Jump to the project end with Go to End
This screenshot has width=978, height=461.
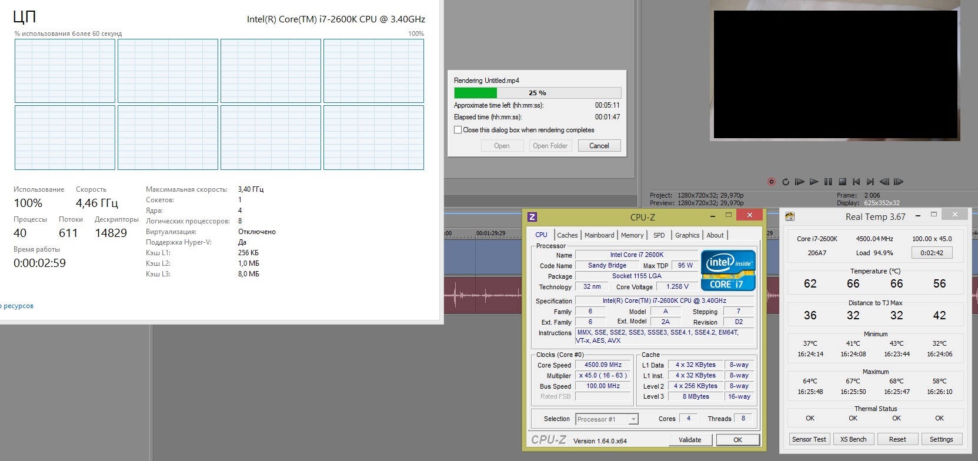point(870,182)
